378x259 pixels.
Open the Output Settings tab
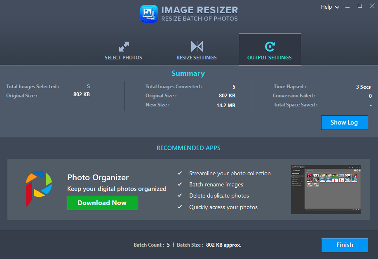[x=270, y=57]
